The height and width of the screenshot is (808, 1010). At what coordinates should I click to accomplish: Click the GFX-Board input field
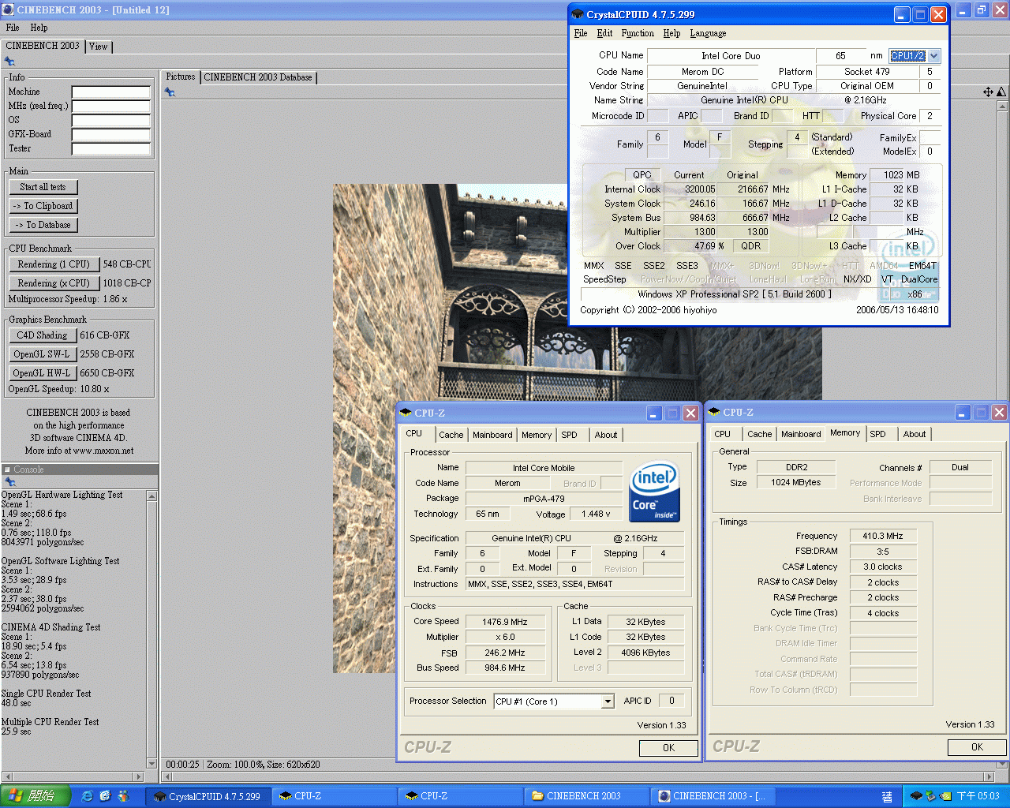click(x=111, y=135)
